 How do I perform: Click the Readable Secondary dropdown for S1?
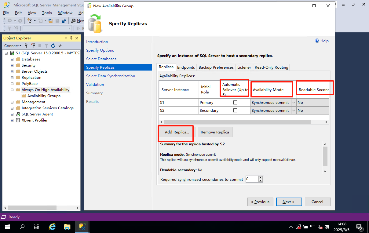(312, 103)
